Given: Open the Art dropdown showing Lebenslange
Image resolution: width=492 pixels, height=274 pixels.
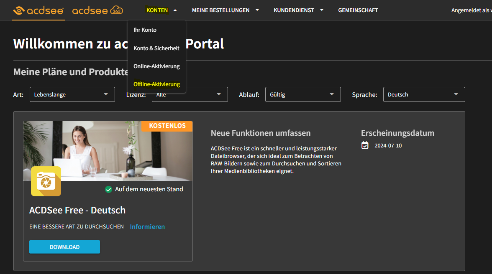Looking at the screenshot, I should pyautogui.click(x=72, y=94).
